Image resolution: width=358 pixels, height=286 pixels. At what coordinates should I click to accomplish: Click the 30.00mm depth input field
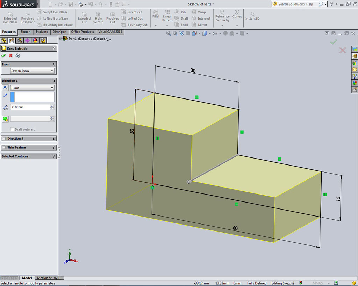click(30, 107)
